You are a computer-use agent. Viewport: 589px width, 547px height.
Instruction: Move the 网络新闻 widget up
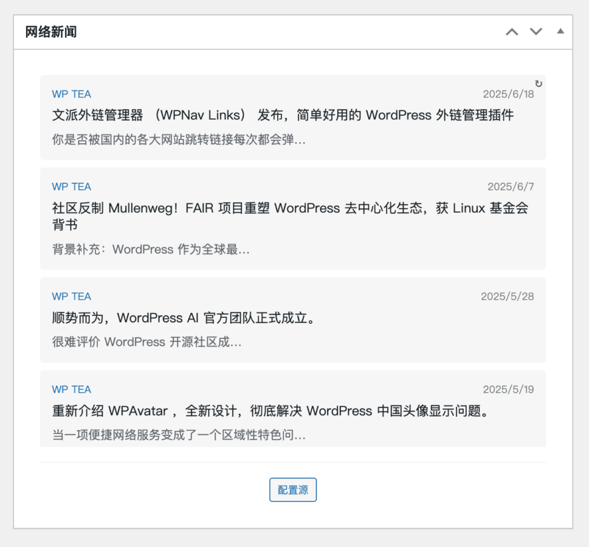tap(512, 32)
